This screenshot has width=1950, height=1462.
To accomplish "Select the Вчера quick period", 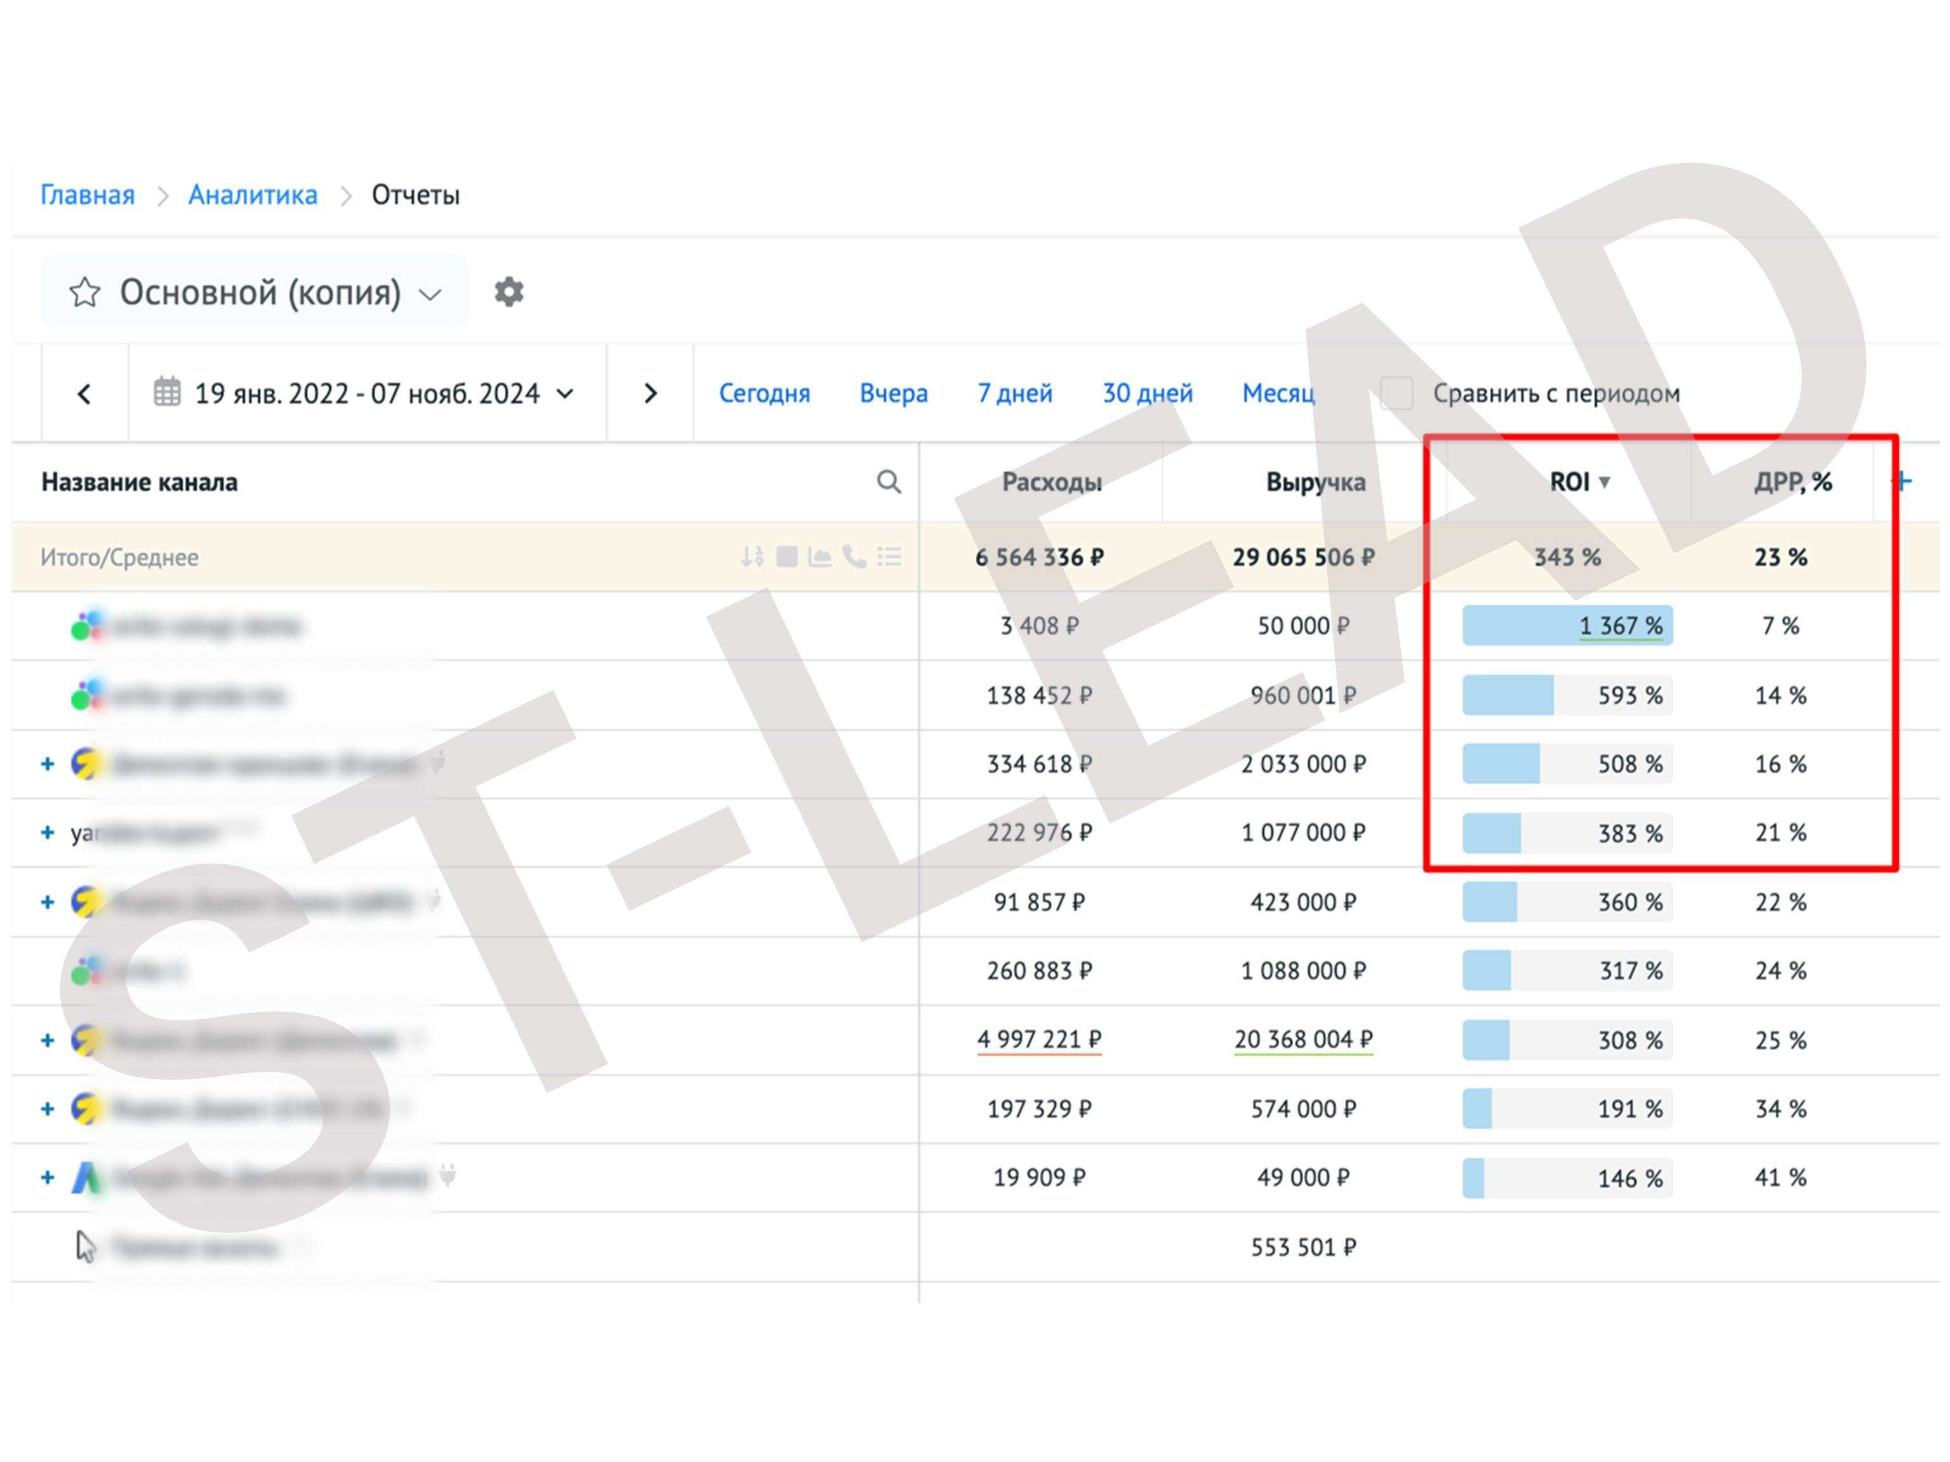I will (894, 393).
